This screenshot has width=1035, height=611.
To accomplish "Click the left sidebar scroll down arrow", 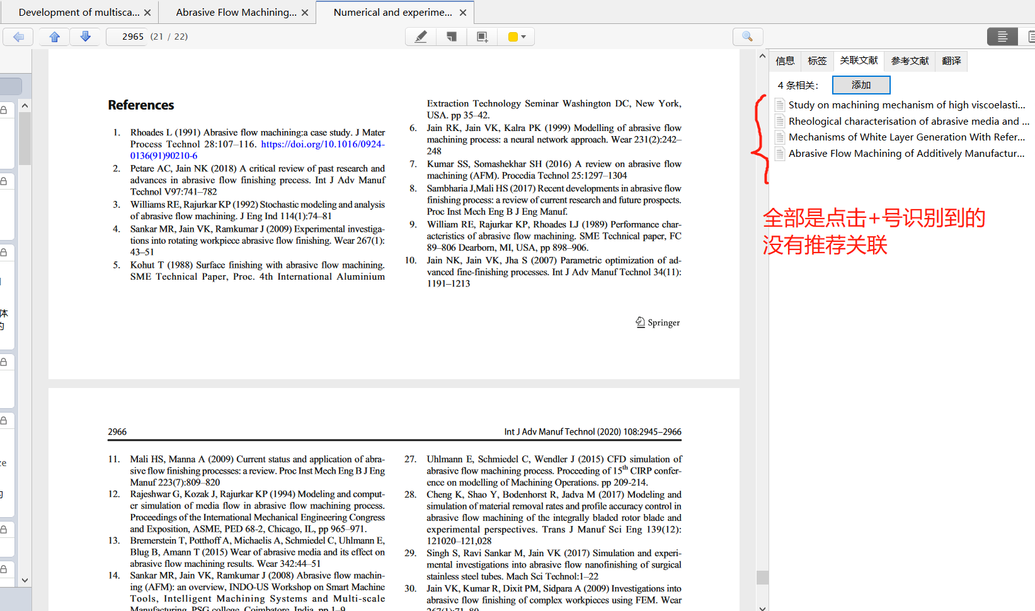I will pos(25,580).
